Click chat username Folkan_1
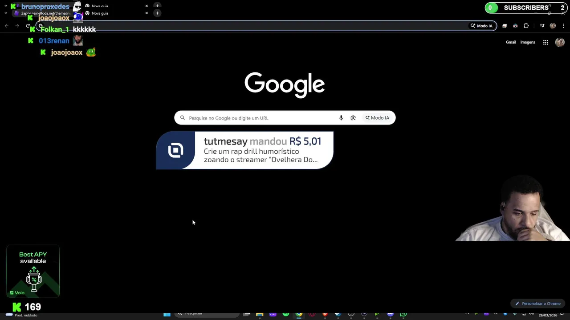This screenshot has height=320, width=570. [x=55, y=29]
